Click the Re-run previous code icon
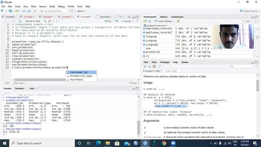Image resolution: width=261 pixels, height=147 pixels. tap(116, 21)
